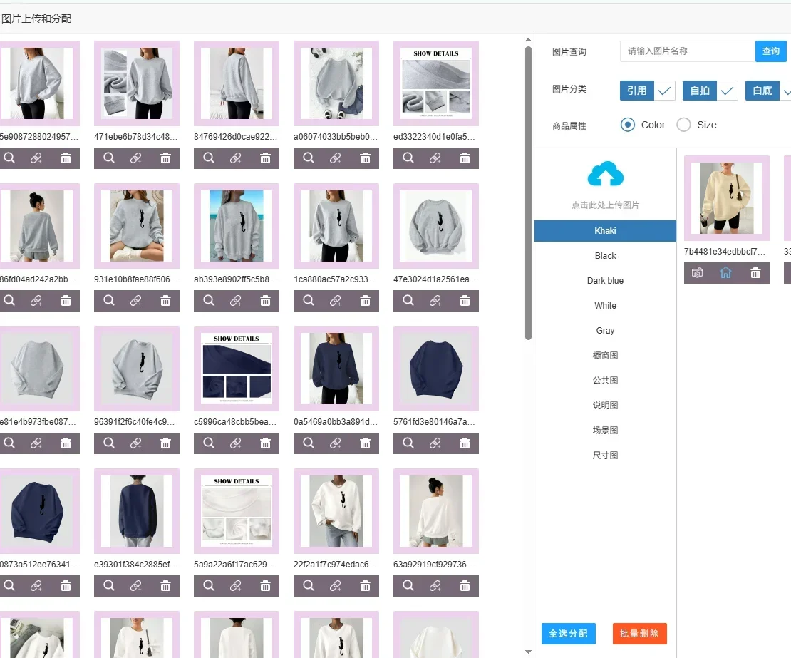The width and height of the screenshot is (791, 658).
Task: Click thumbnail of image a06074033bb5beb0
Action: (x=336, y=83)
